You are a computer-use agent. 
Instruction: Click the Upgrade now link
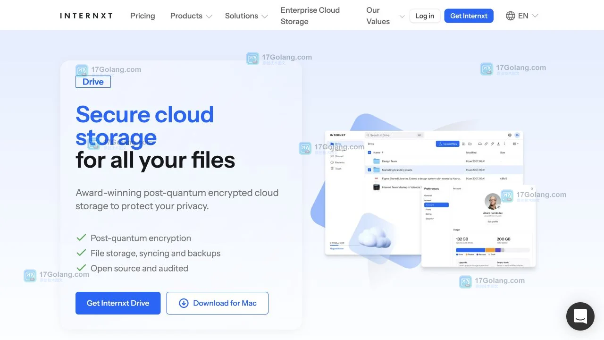click(337, 248)
